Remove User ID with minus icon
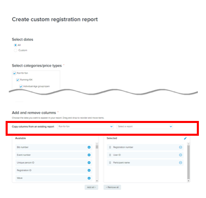This screenshot has height=198, width=206. tap(181, 155)
